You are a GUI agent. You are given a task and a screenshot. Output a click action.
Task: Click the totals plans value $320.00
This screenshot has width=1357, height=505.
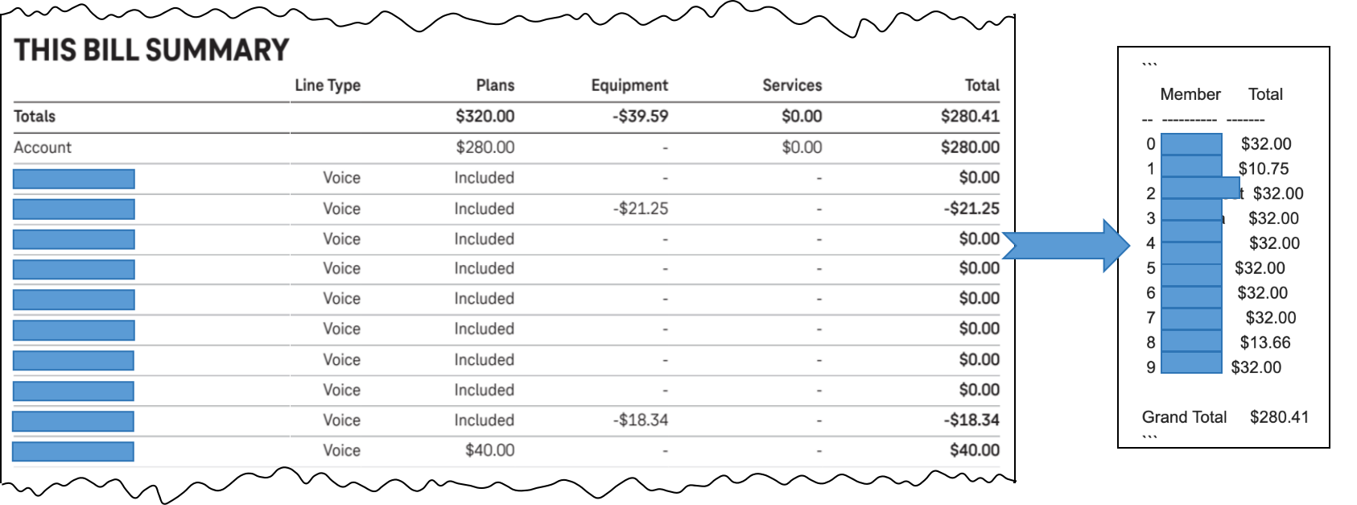tap(485, 116)
